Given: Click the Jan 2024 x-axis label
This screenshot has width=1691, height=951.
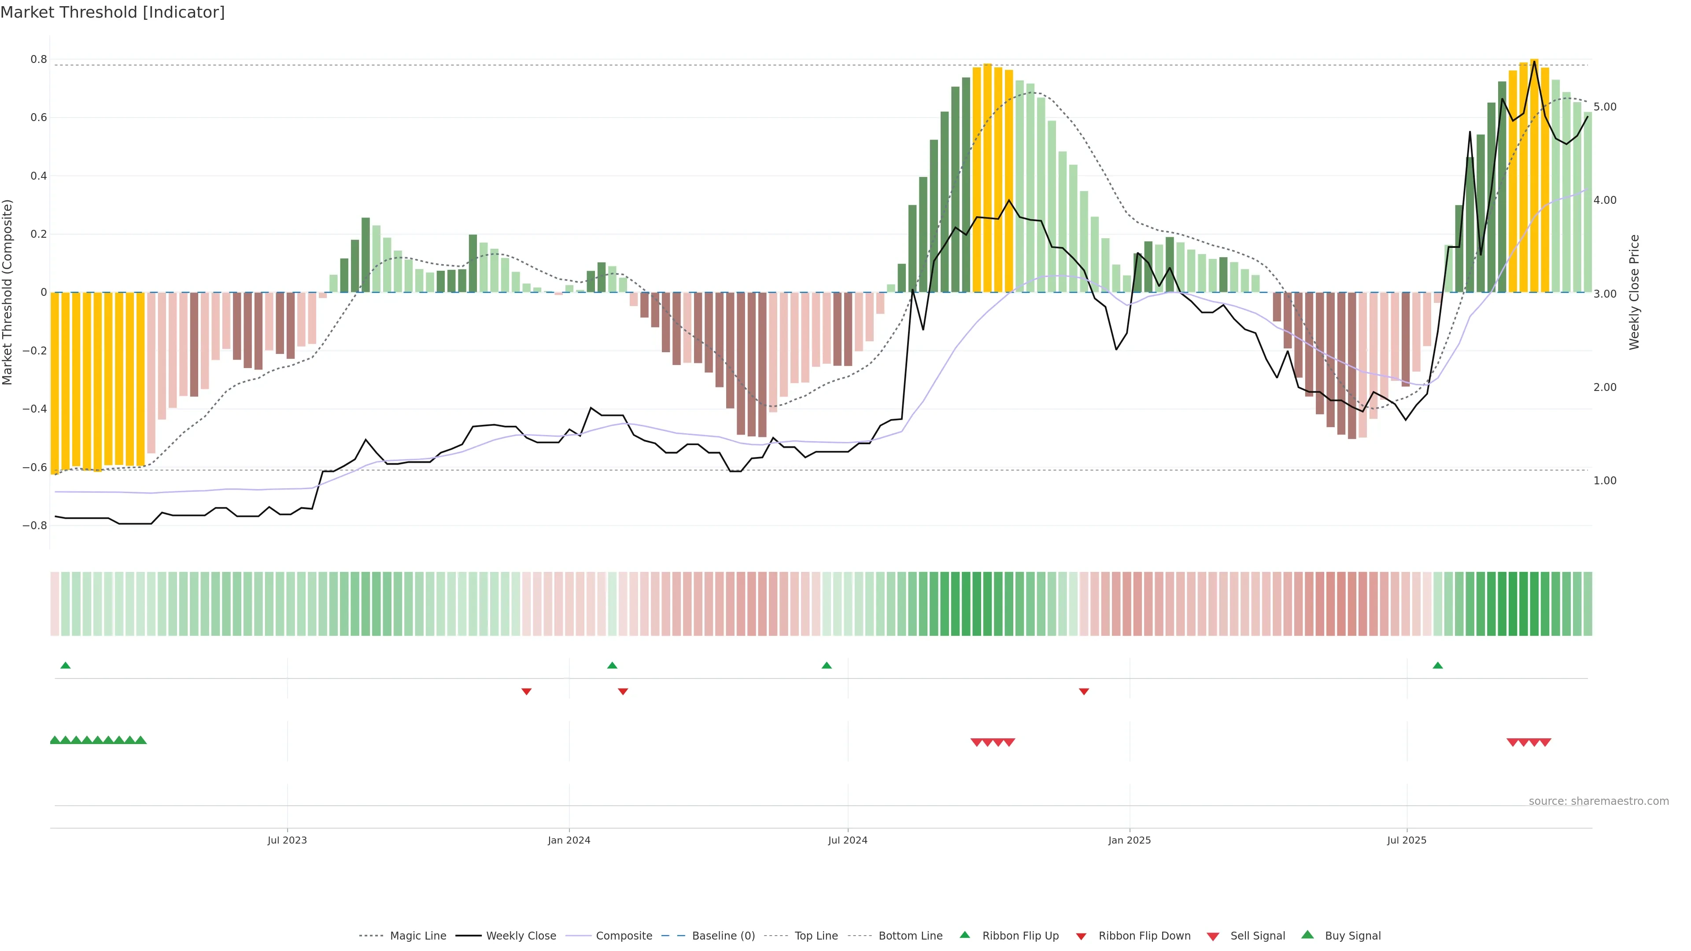Looking at the screenshot, I should 569,840.
